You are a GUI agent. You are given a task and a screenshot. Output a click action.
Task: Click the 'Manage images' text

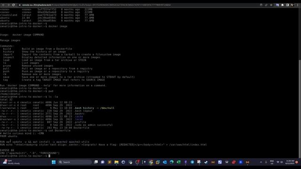pyautogui.click(x=10, y=40)
